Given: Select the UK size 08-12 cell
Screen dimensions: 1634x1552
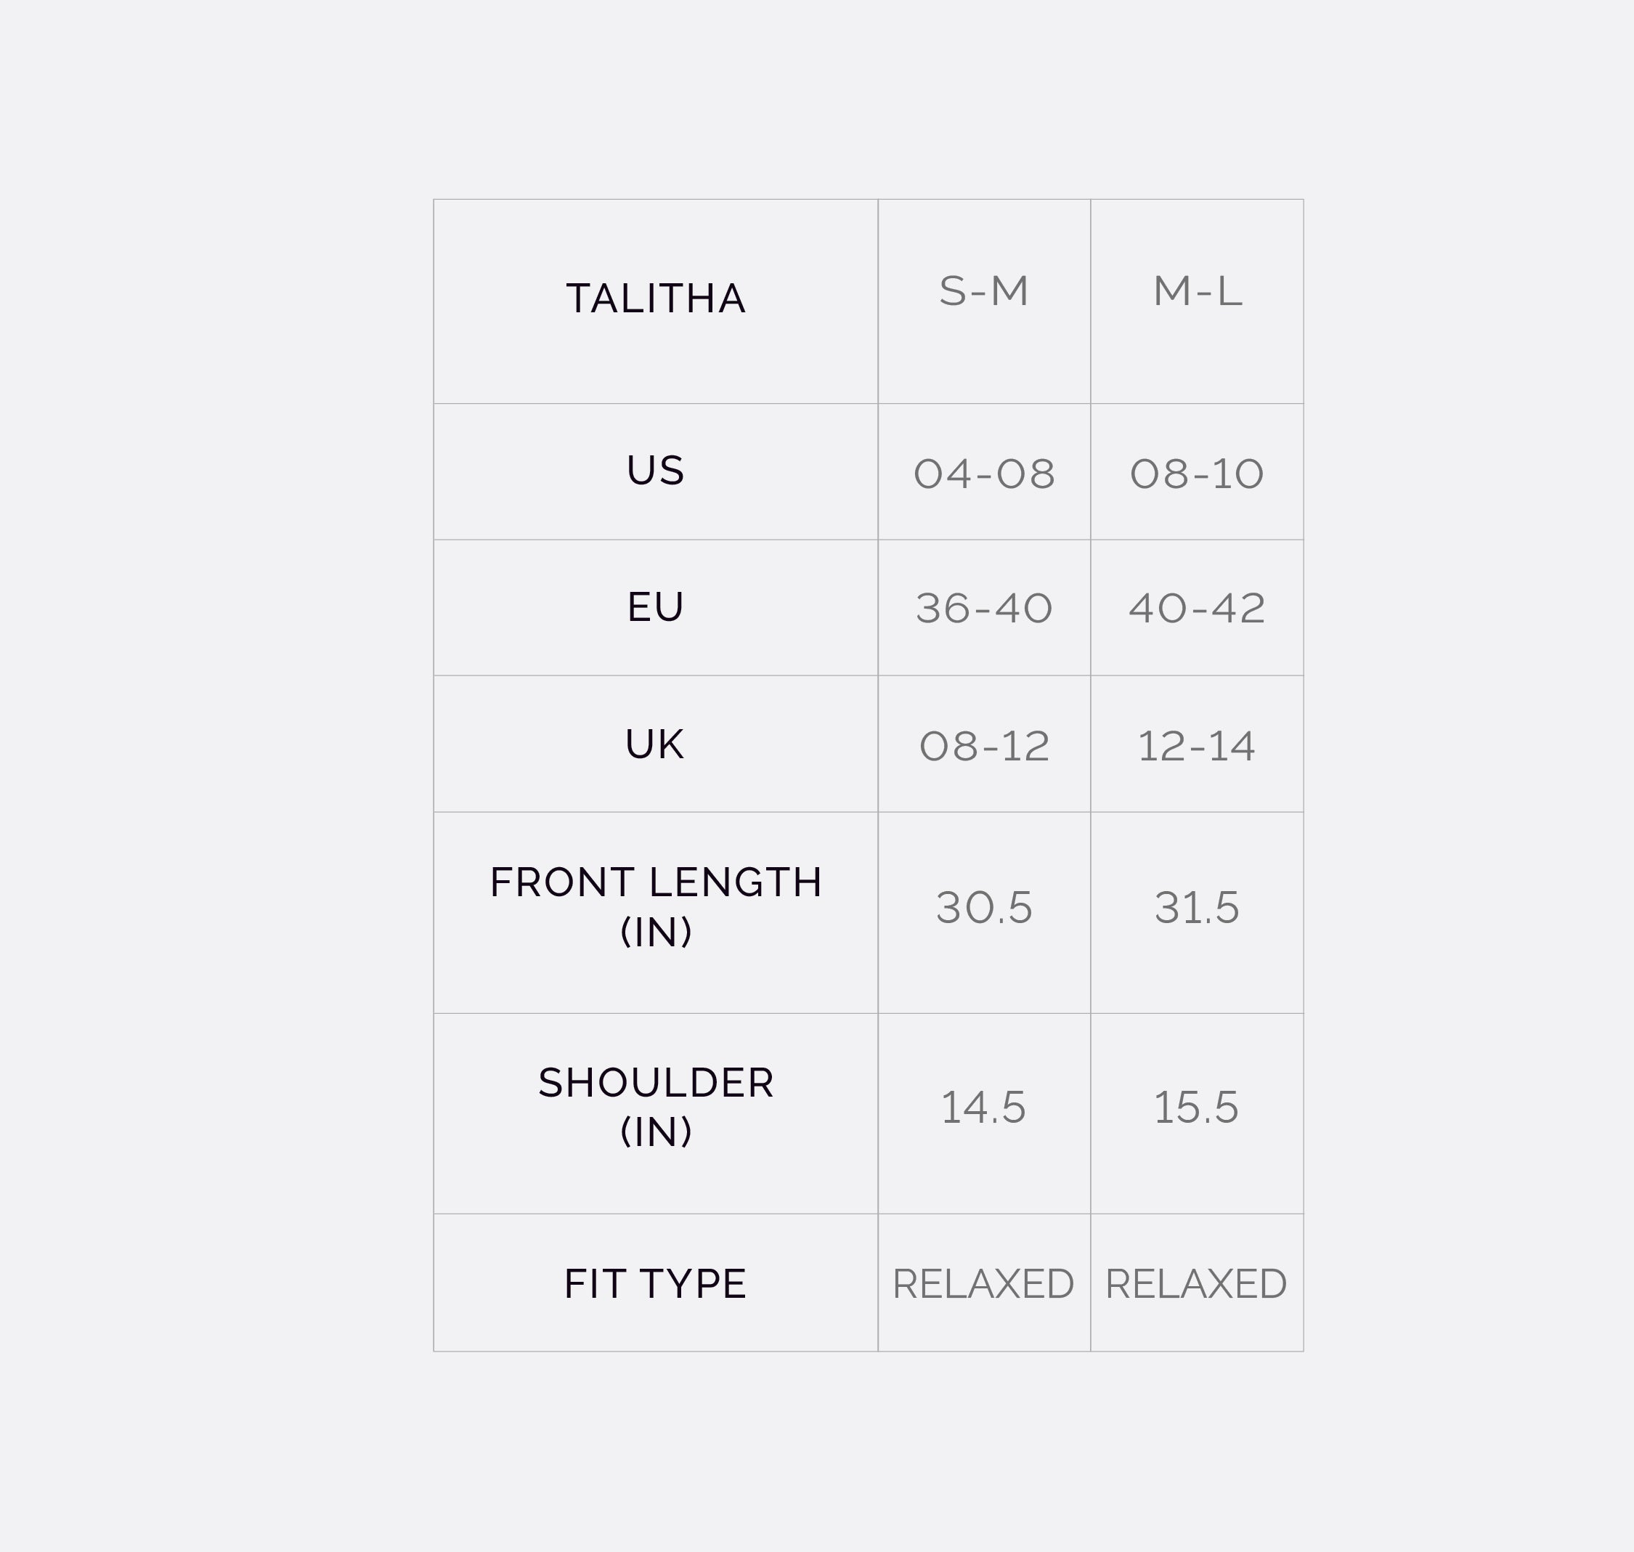Looking at the screenshot, I should [984, 746].
